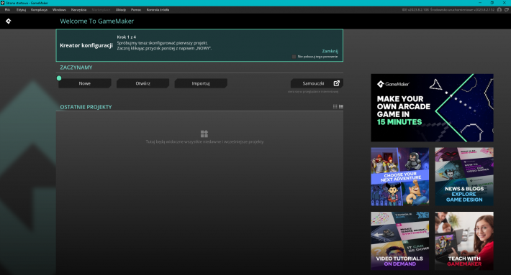Open the Narzędzia menu
This screenshot has width=511, height=275.
79,10
